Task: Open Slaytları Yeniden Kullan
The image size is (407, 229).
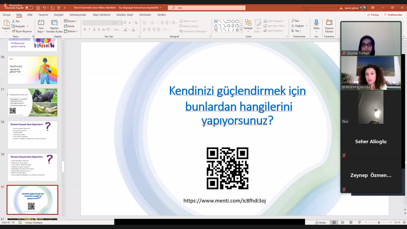Action: pyautogui.click(x=54, y=26)
